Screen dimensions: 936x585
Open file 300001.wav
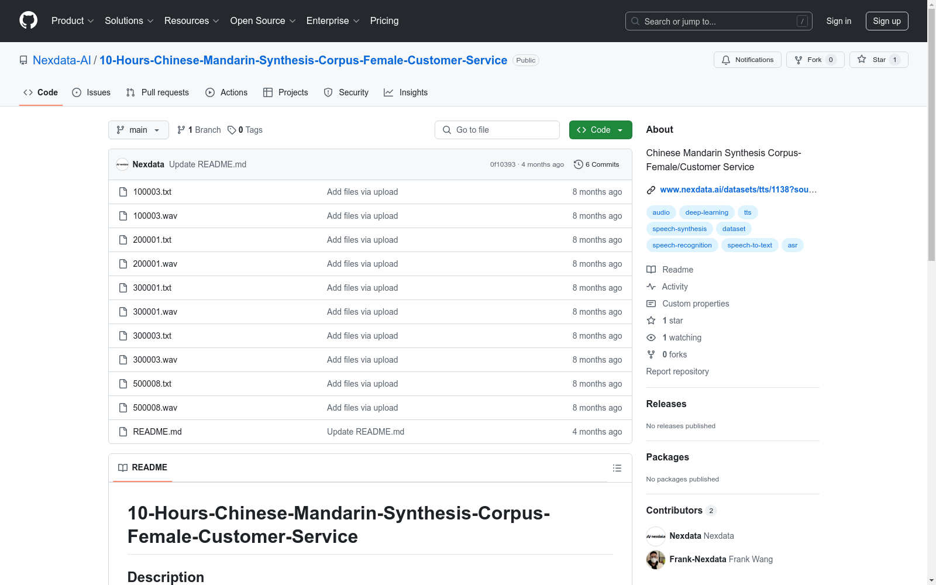click(155, 312)
